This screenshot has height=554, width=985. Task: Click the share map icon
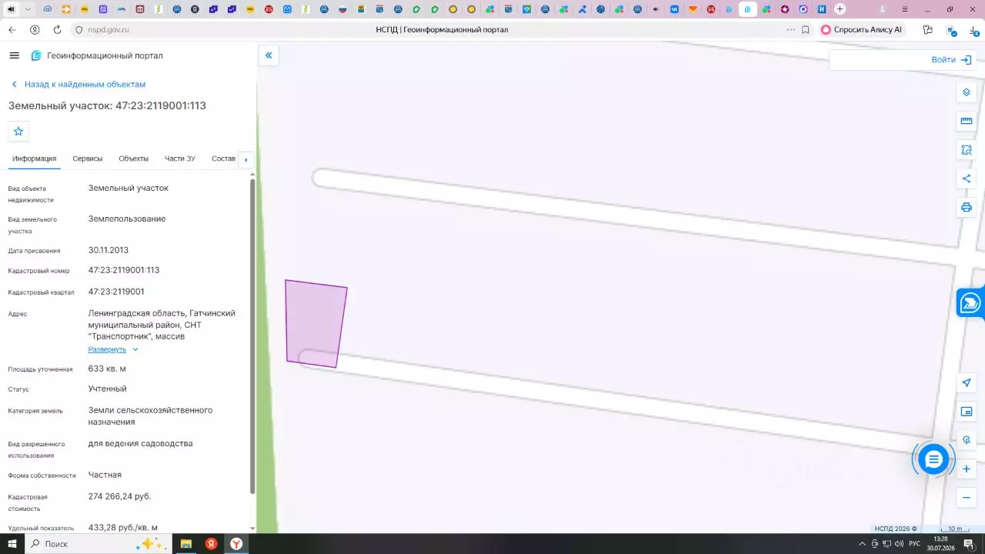967,179
